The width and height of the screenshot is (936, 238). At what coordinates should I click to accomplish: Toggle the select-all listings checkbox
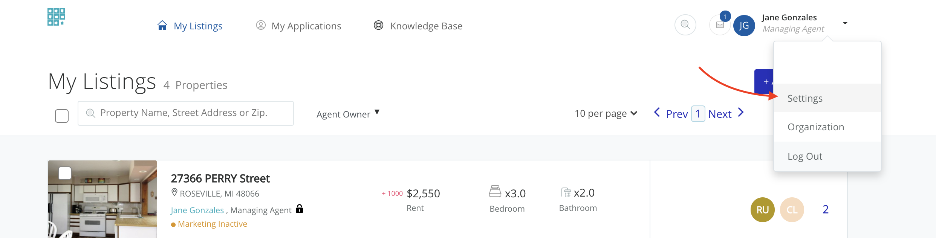pos(62,116)
